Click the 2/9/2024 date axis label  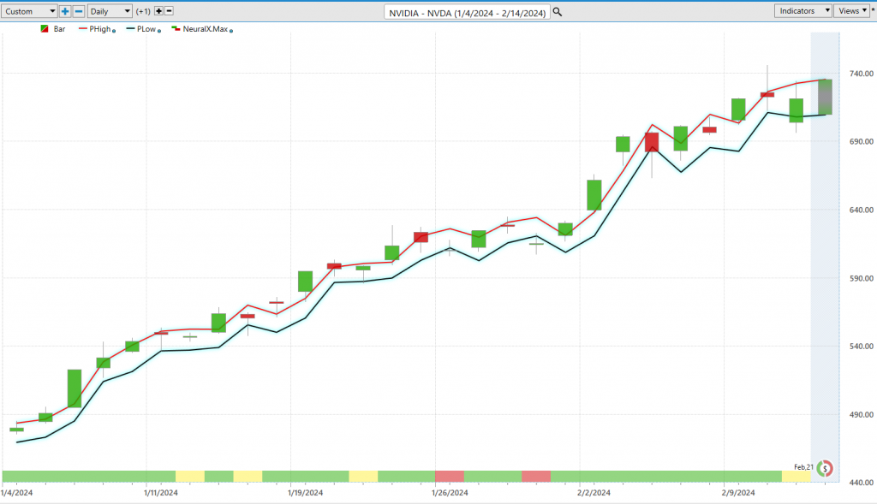pos(738,493)
